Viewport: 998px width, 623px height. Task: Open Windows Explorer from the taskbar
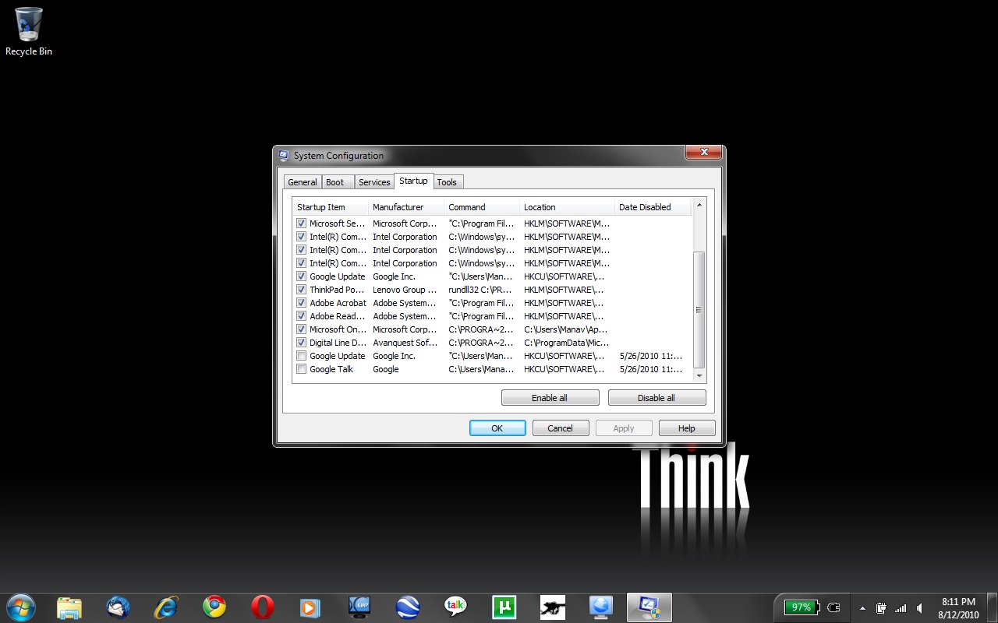click(x=69, y=607)
